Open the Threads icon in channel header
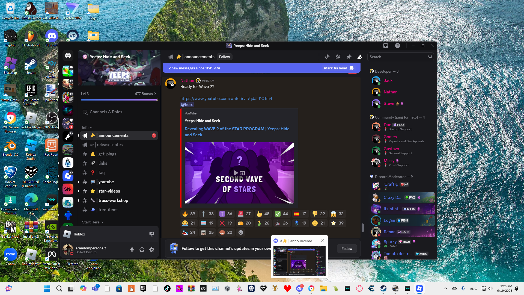The height and width of the screenshot is (295, 524). (327, 57)
